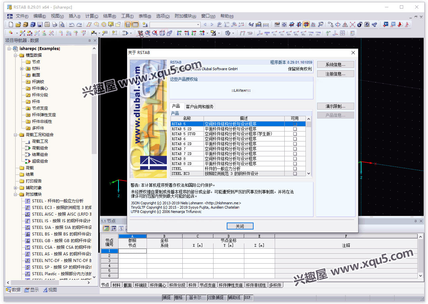
Task: Switch to the 显示 navigator tab
Action: pos(32,290)
